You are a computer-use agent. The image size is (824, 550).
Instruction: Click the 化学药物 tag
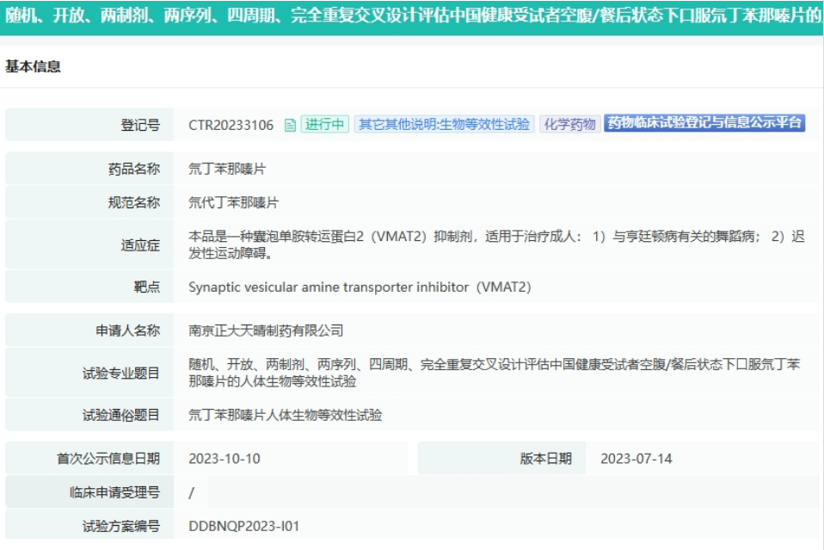569,124
